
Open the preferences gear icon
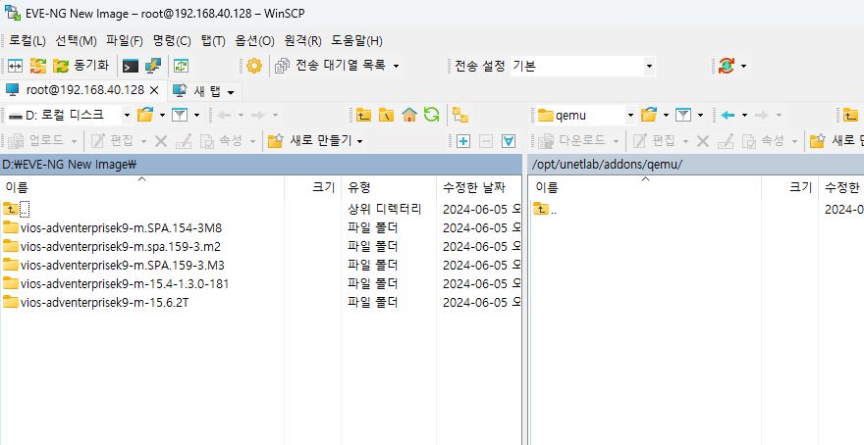(254, 66)
